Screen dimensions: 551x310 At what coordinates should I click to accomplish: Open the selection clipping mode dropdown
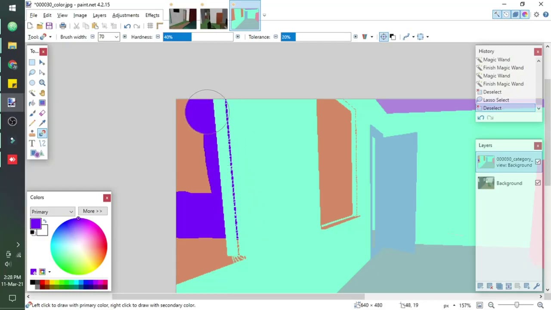click(427, 37)
